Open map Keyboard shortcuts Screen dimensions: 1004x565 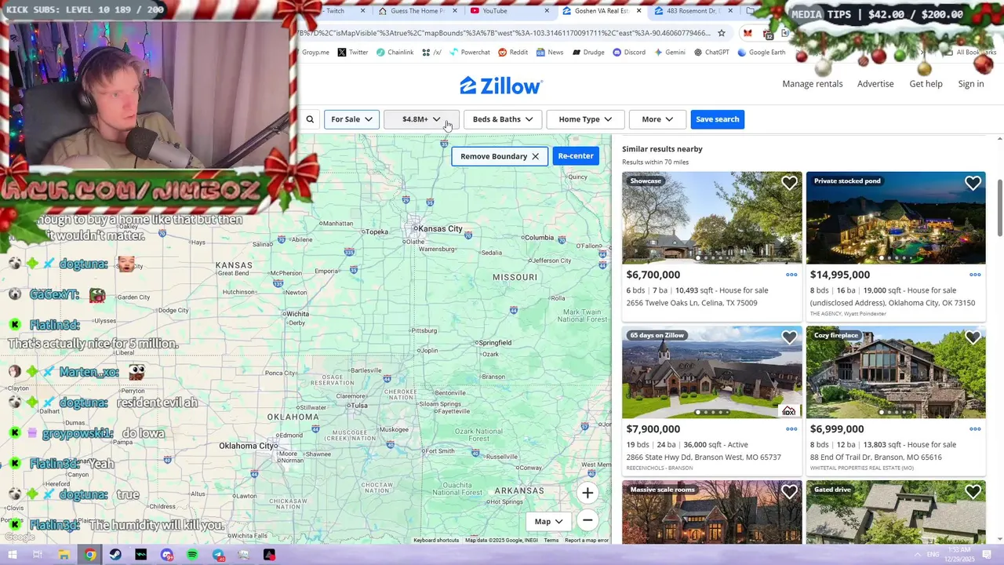pos(436,540)
